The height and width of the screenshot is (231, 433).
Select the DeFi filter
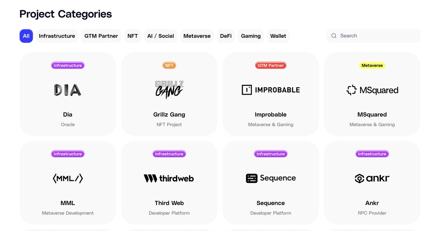pos(226,36)
